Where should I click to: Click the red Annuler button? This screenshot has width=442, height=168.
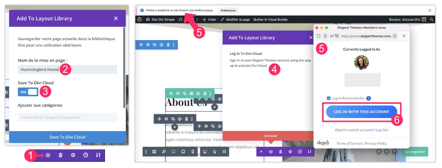point(271,136)
